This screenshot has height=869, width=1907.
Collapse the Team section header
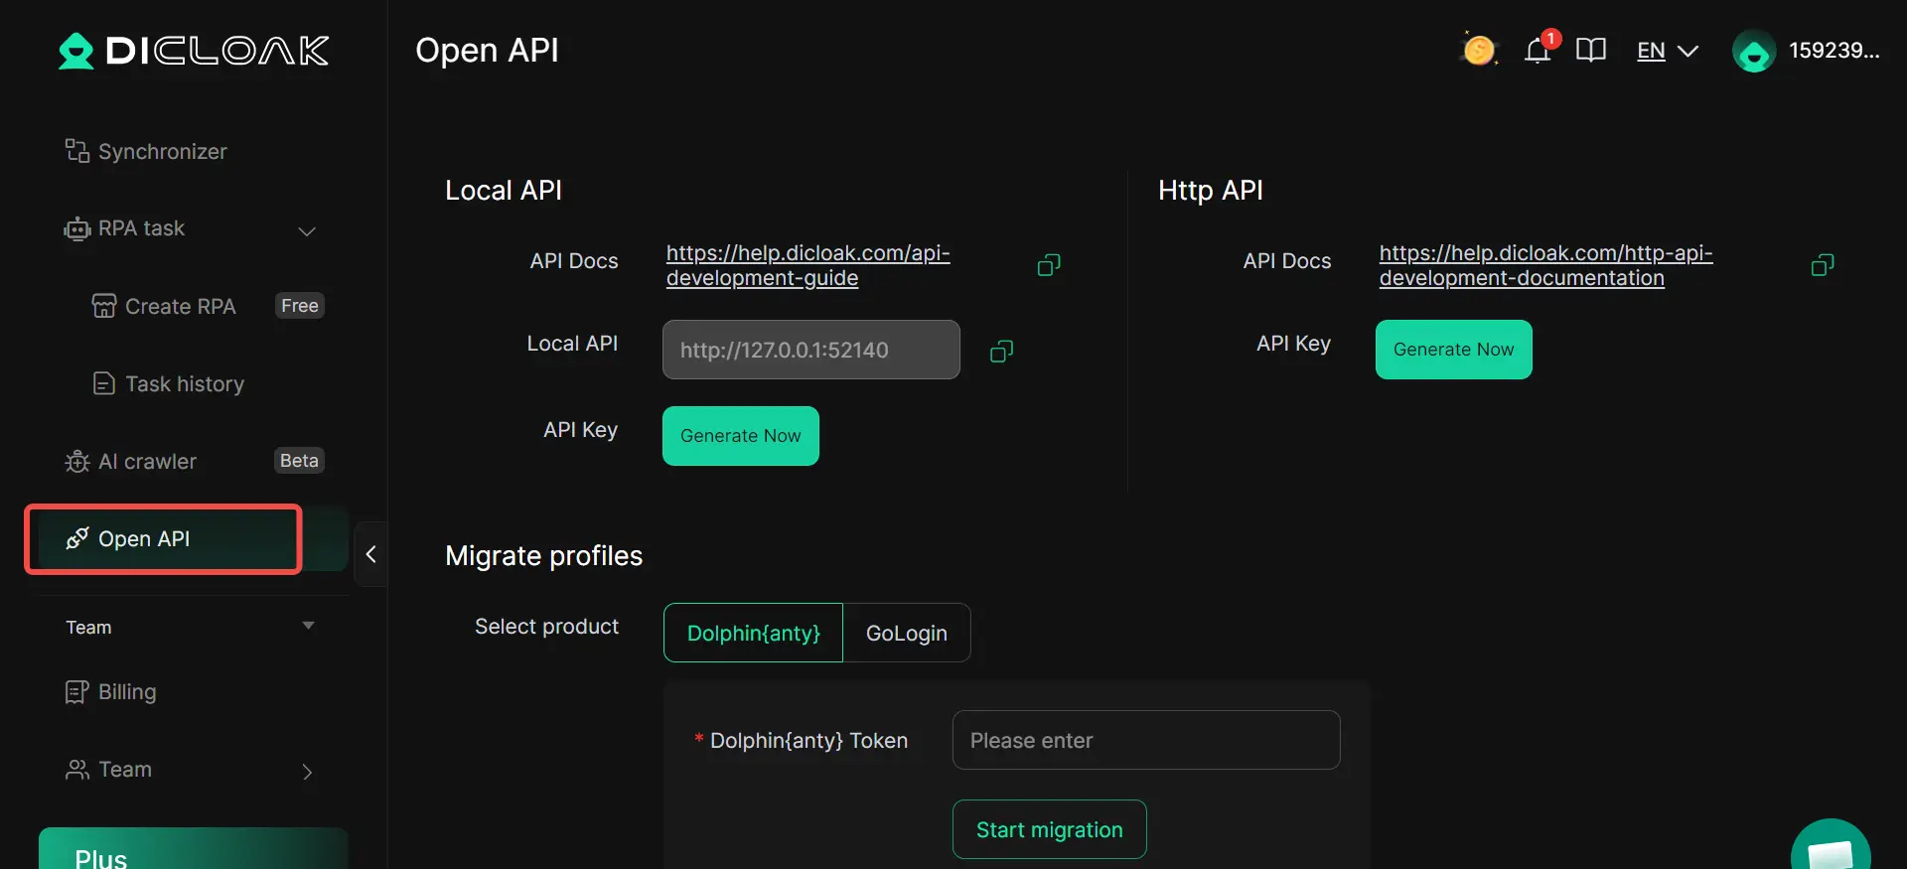tap(308, 626)
